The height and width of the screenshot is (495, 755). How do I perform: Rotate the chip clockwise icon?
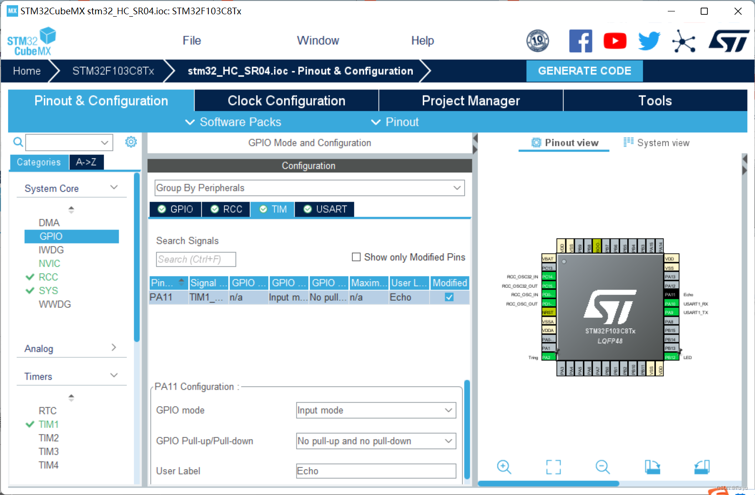coord(653,467)
